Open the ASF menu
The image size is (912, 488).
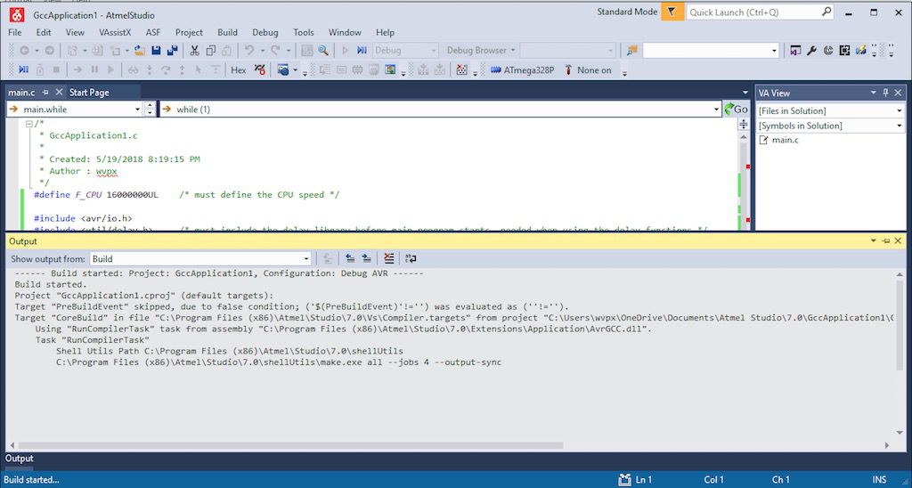click(153, 33)
